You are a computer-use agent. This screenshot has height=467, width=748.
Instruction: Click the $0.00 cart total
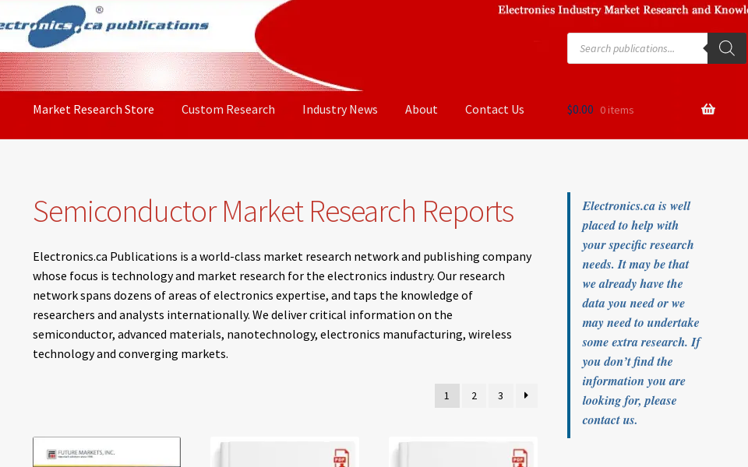point(580,110)
